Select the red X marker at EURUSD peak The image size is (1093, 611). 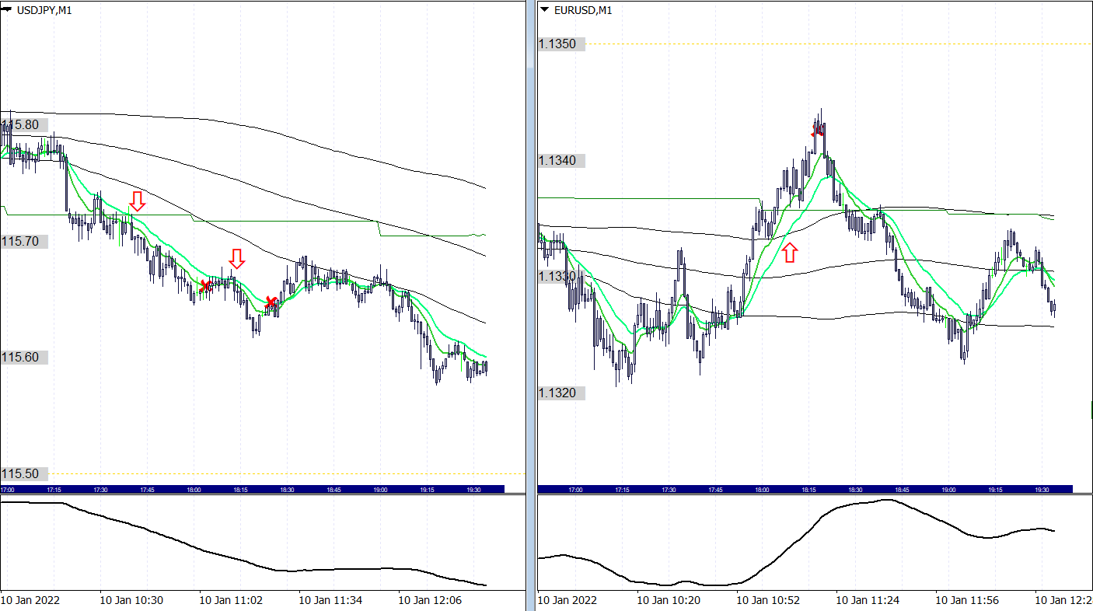817,131
